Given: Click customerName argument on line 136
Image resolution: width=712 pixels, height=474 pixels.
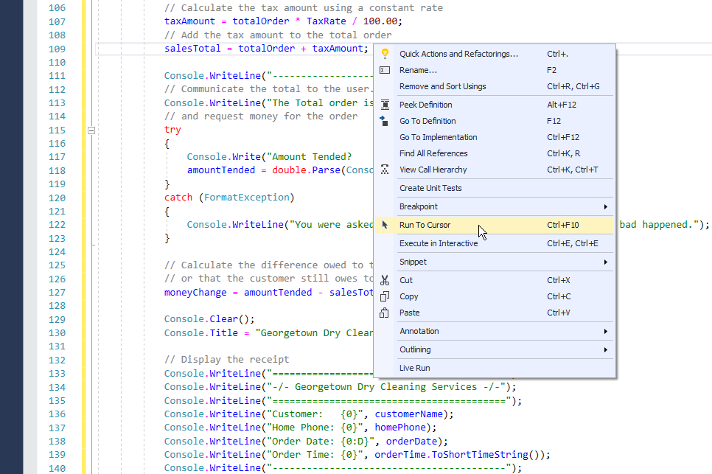Looking at the screenshot, I should tap(408, 414).
